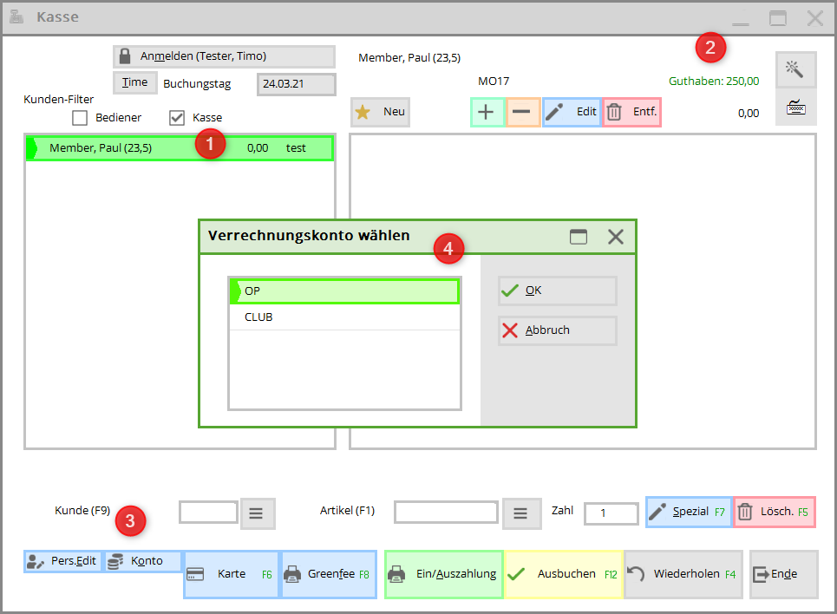Click the Ausbuchen F12 button
837x614 pixels.
click(x=563, y=574)
